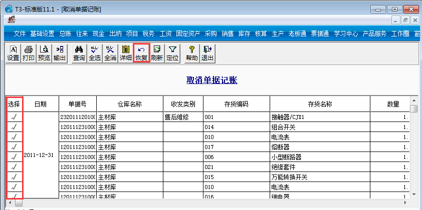Open the 定位 filter locate tool

[172, 53]
